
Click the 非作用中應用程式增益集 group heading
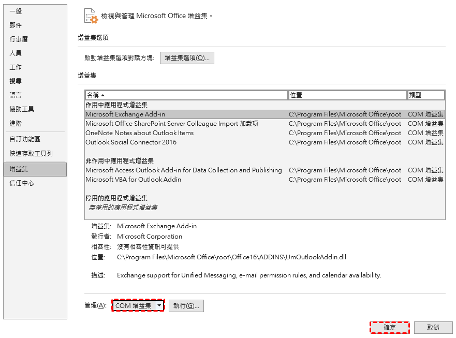point(120,161)
